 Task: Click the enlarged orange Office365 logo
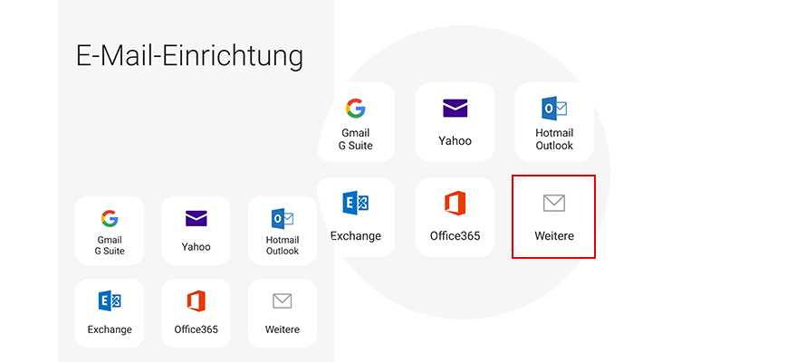click(455, 203)
